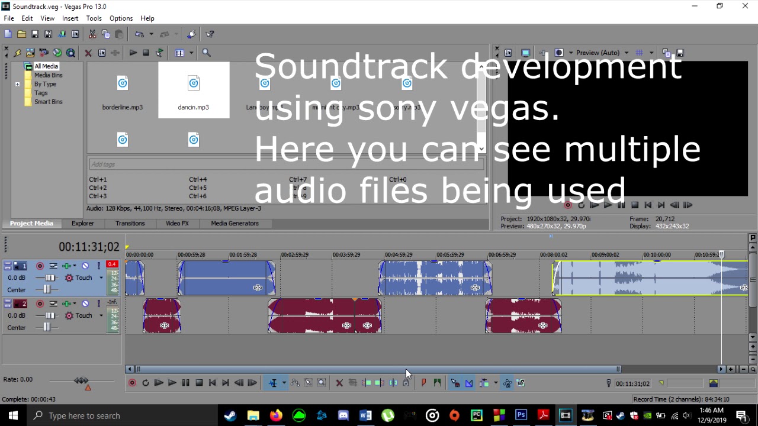Open Firefox from the Windows taskbar
Screen dimensions: 758x426
[x=276, y=415]
